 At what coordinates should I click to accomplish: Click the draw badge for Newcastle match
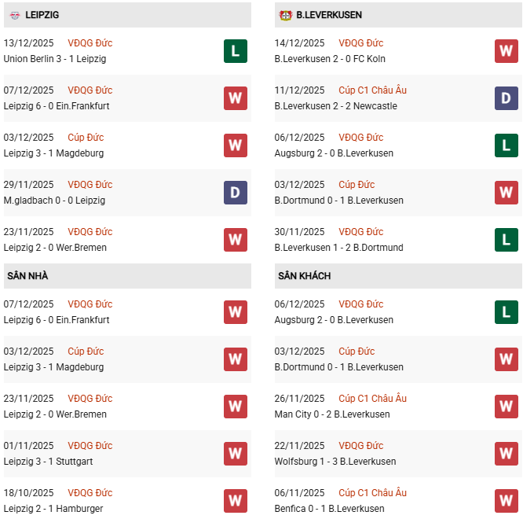(x=507, y=98)
